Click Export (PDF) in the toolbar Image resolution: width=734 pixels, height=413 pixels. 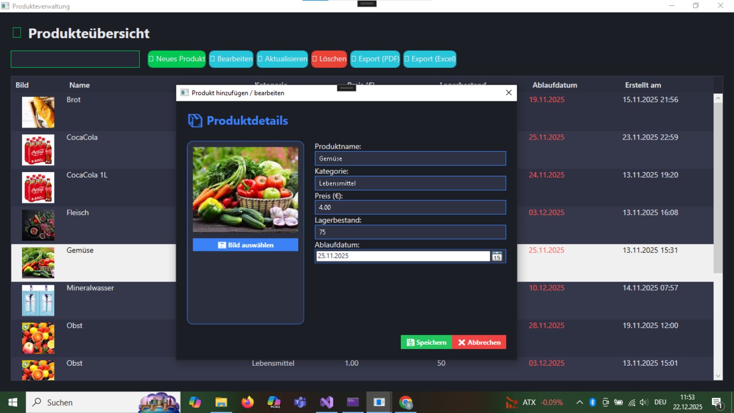tap(375, 59)
